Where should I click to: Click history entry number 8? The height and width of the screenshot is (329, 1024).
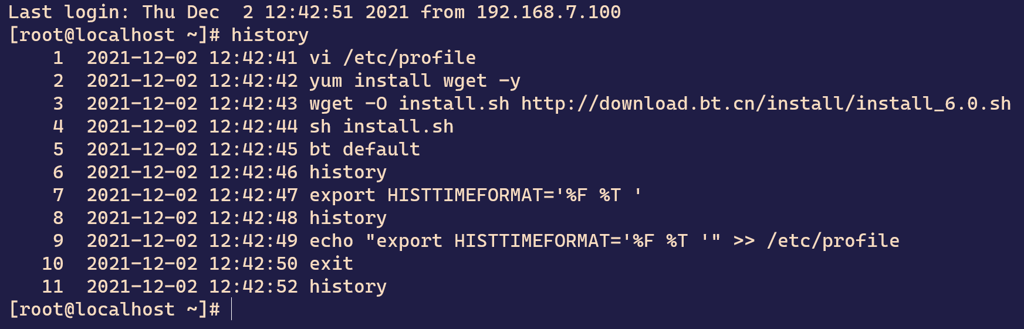coord(219,218)
